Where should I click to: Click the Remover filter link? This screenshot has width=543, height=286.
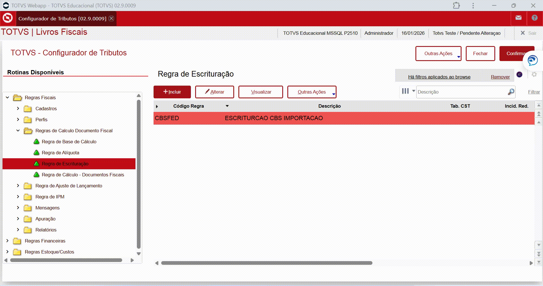click(x=500, y=77)
